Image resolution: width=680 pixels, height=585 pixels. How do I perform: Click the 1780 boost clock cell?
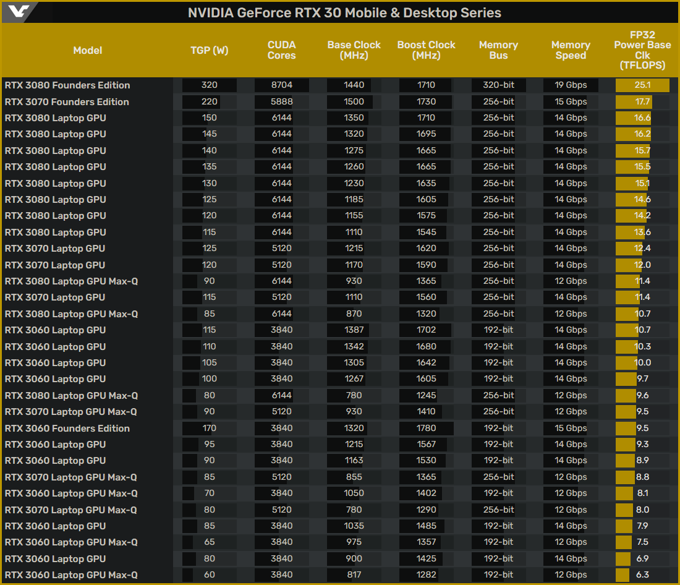click(x=426, y=428)
